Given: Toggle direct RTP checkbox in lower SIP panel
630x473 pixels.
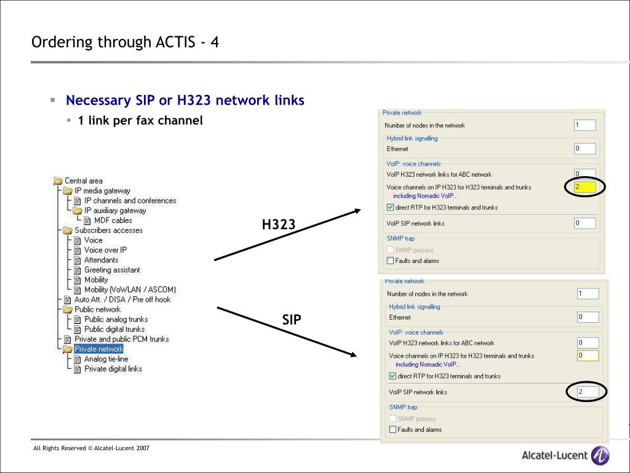Looking at the screenshot, I should tap(393, 376).
